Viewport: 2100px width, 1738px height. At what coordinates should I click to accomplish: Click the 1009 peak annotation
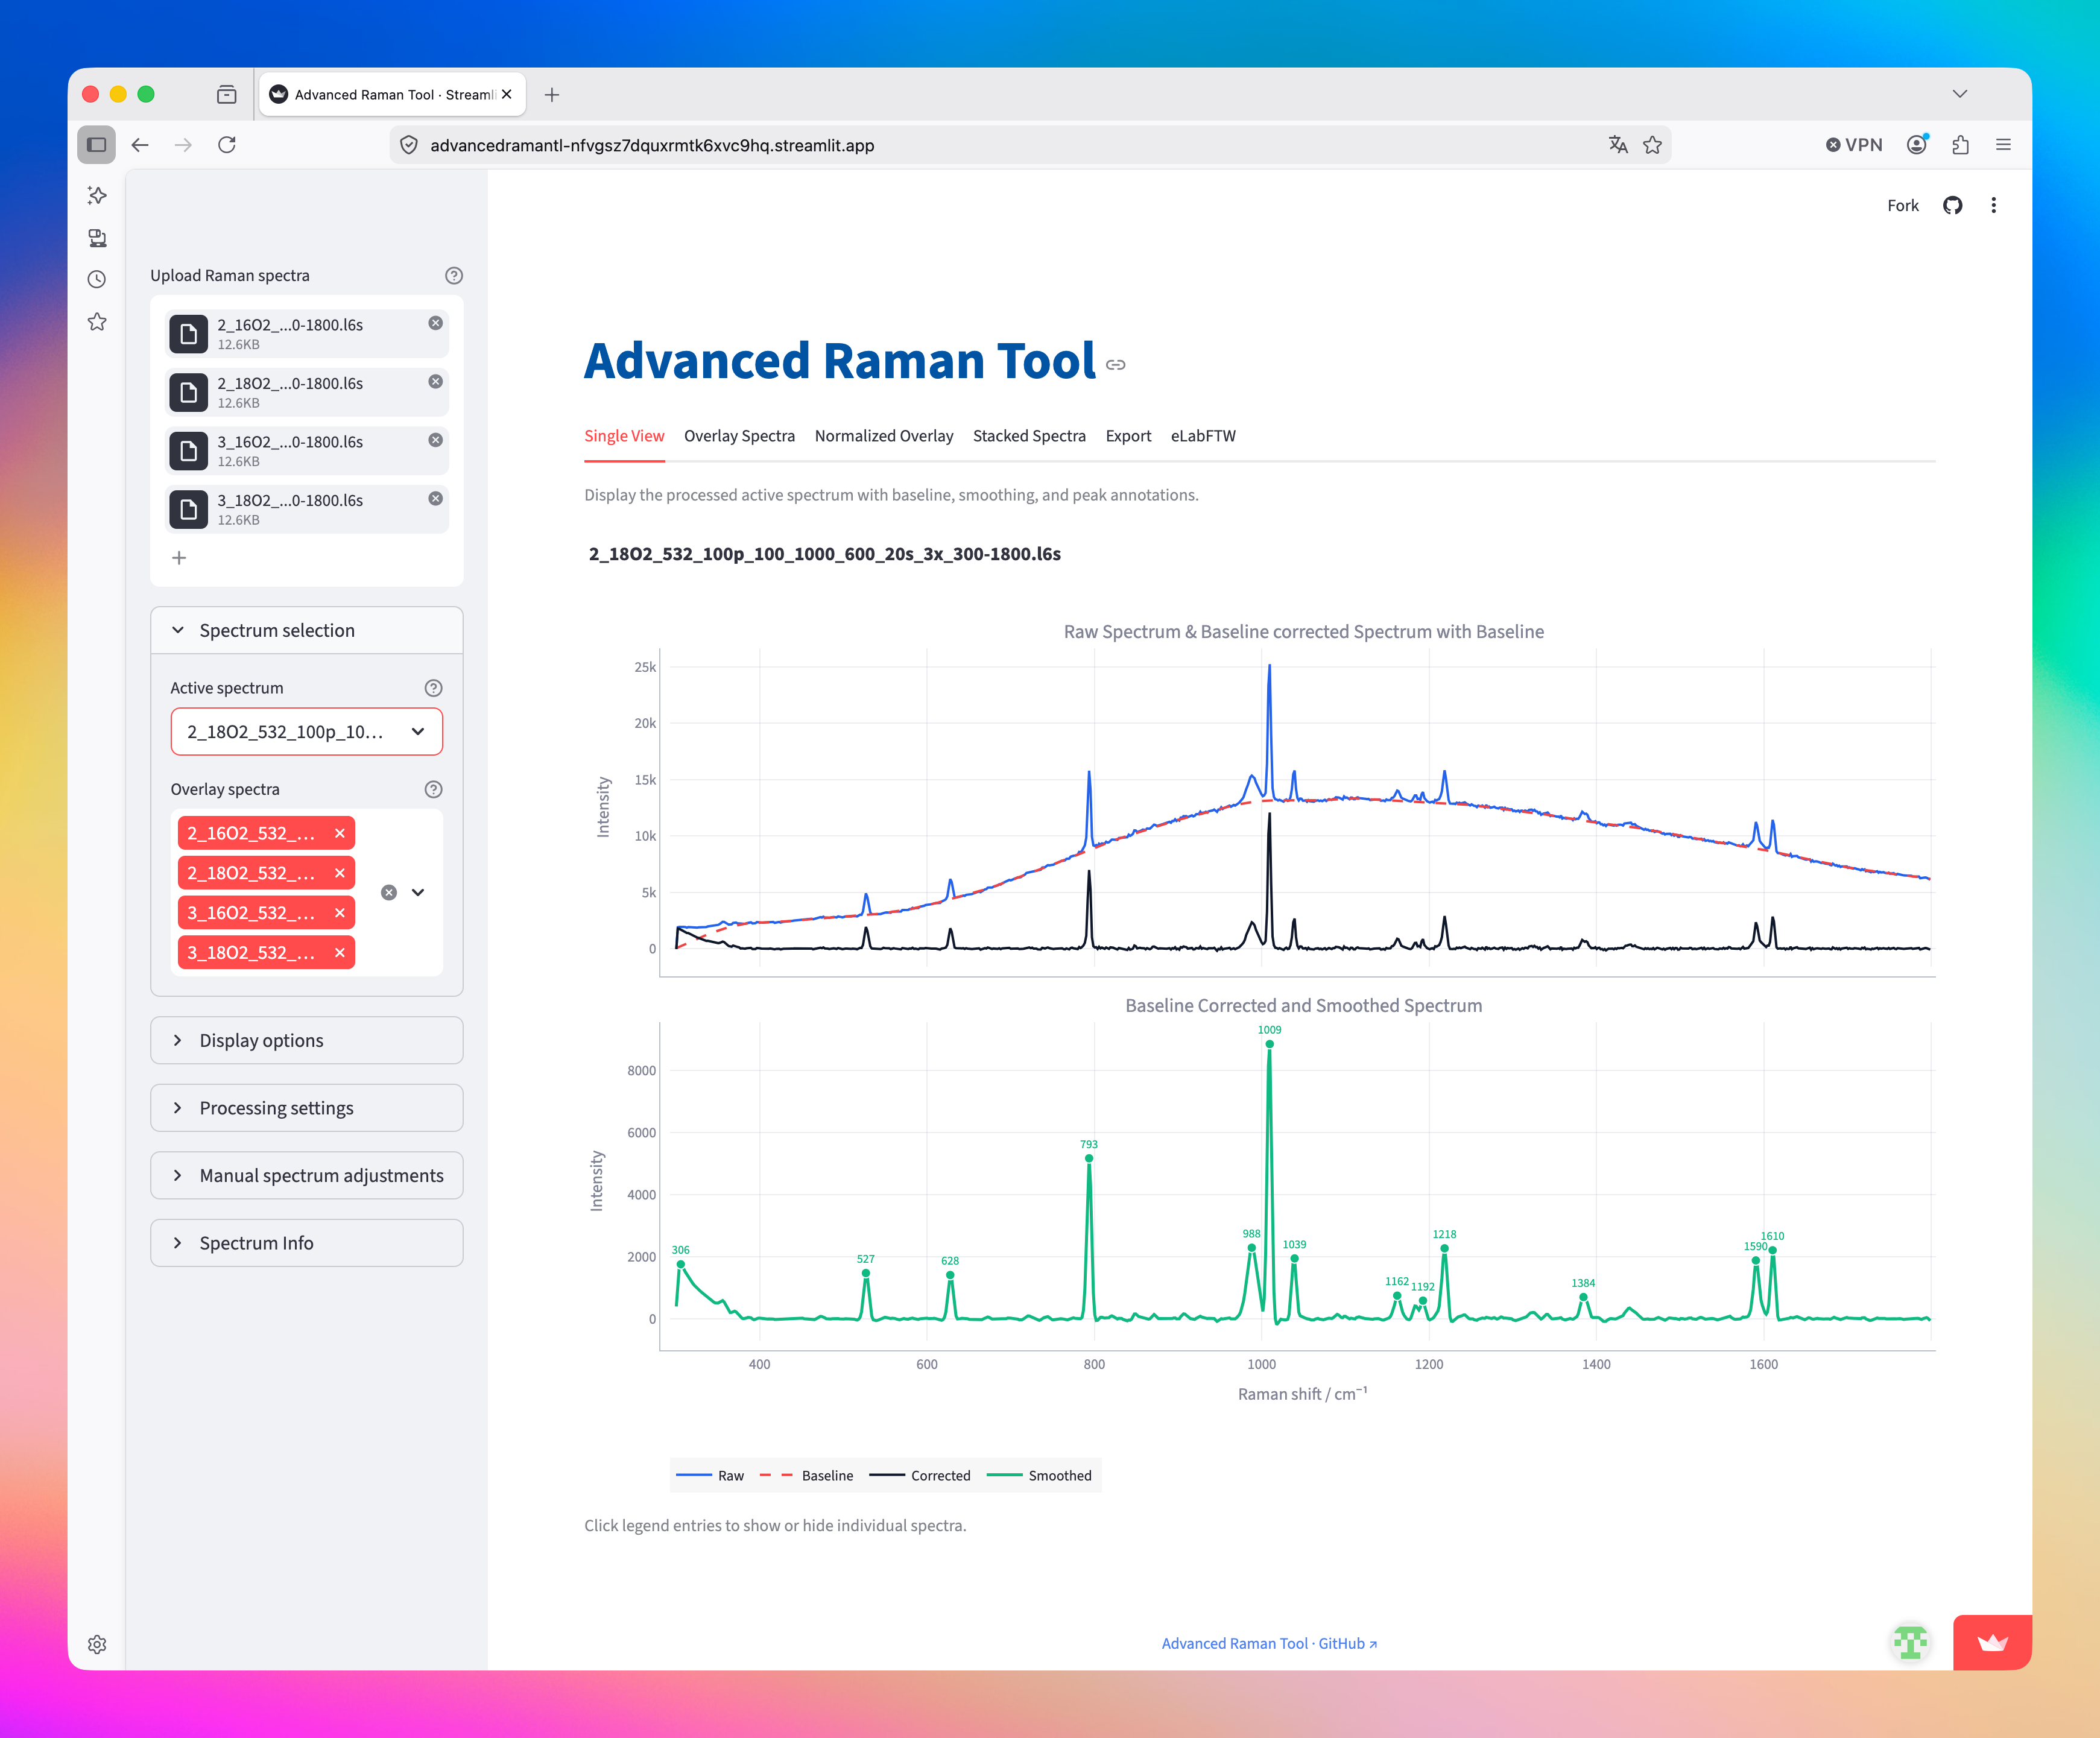click(x=1269, y=1030)
